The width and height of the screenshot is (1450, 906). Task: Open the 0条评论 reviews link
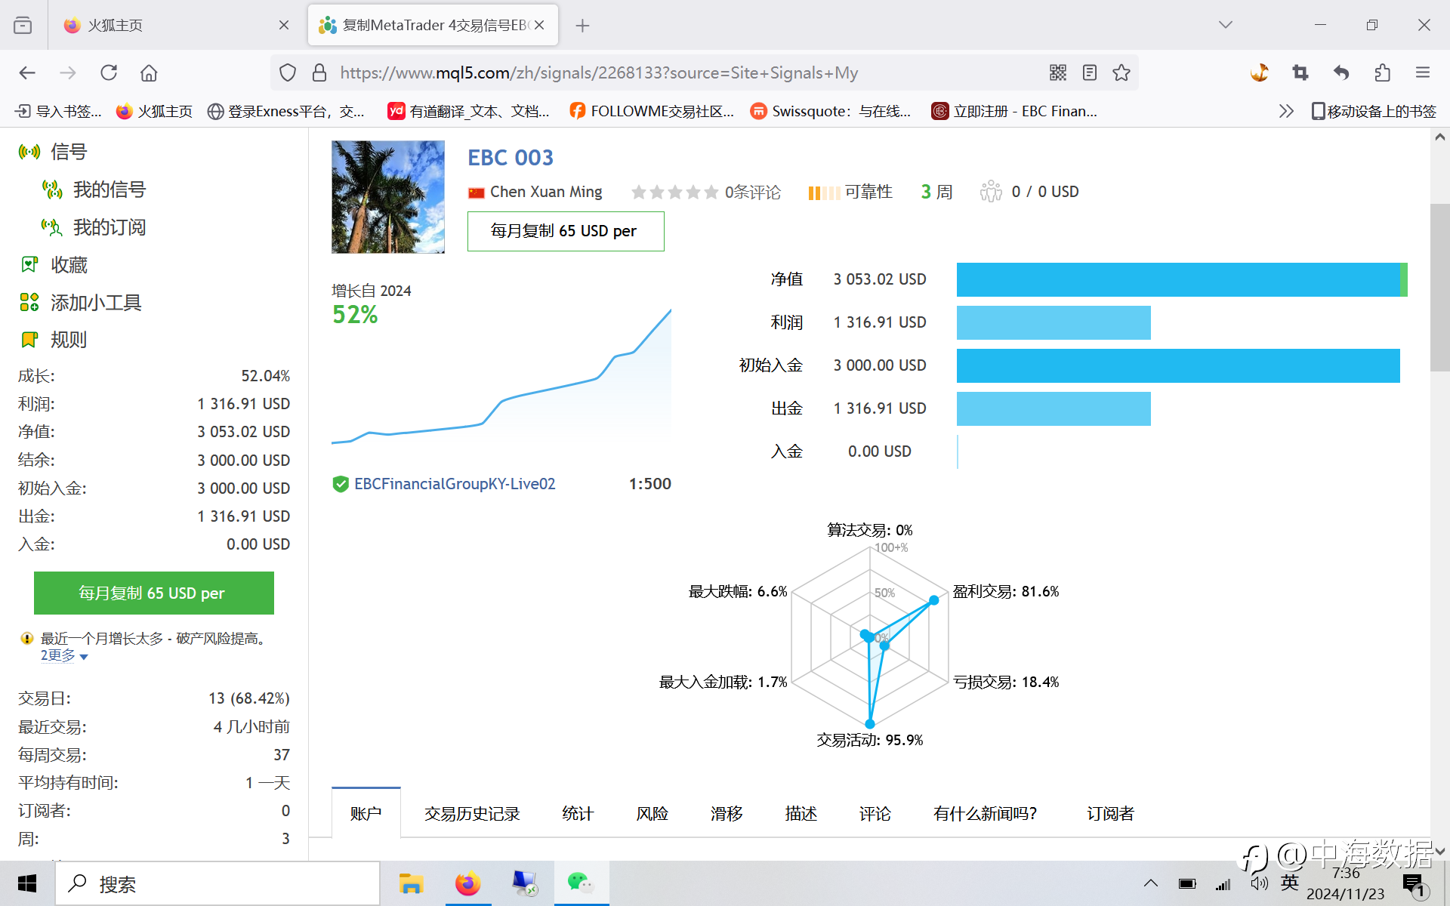click(x=752, y=193)
